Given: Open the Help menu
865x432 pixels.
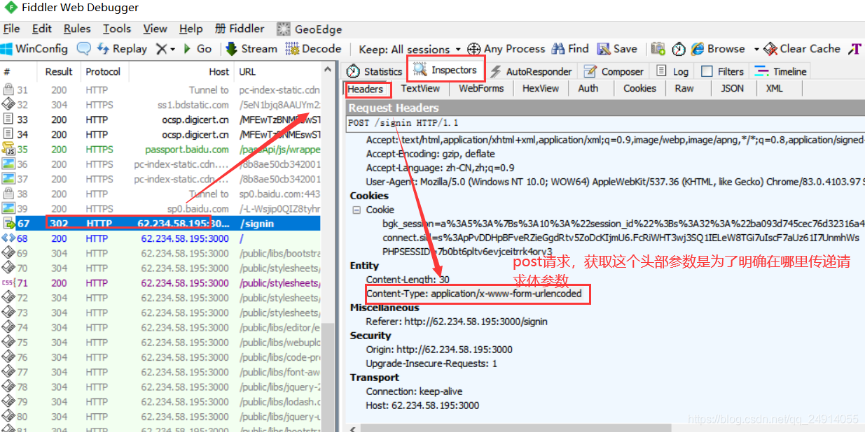Looking at the screenshot, I should point(191,29).
